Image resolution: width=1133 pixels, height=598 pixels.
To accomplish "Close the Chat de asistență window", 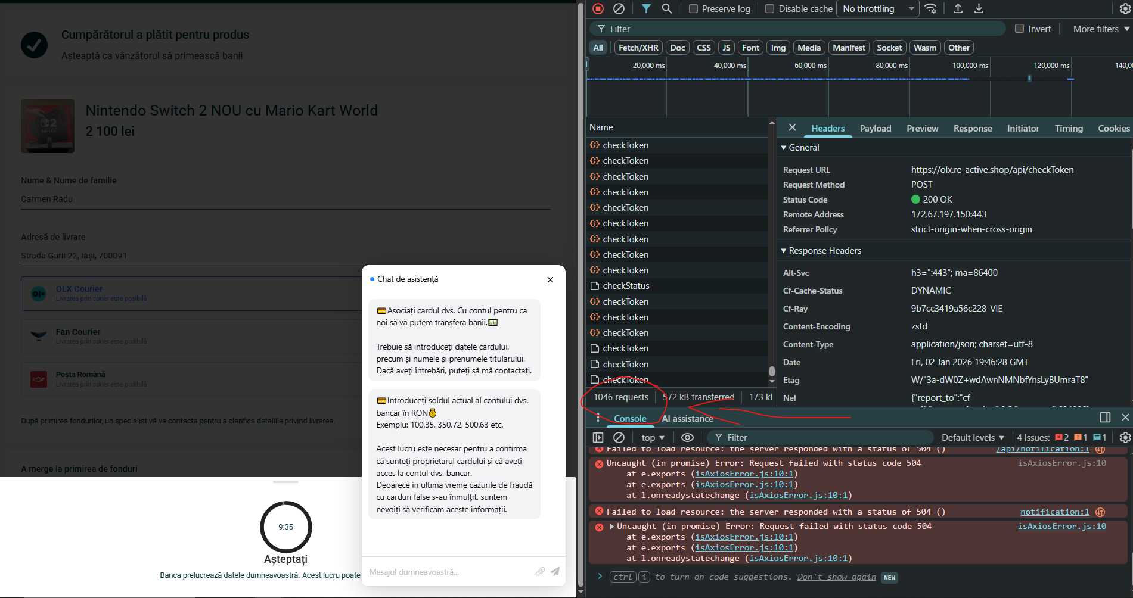I will [x=550, y=279].
